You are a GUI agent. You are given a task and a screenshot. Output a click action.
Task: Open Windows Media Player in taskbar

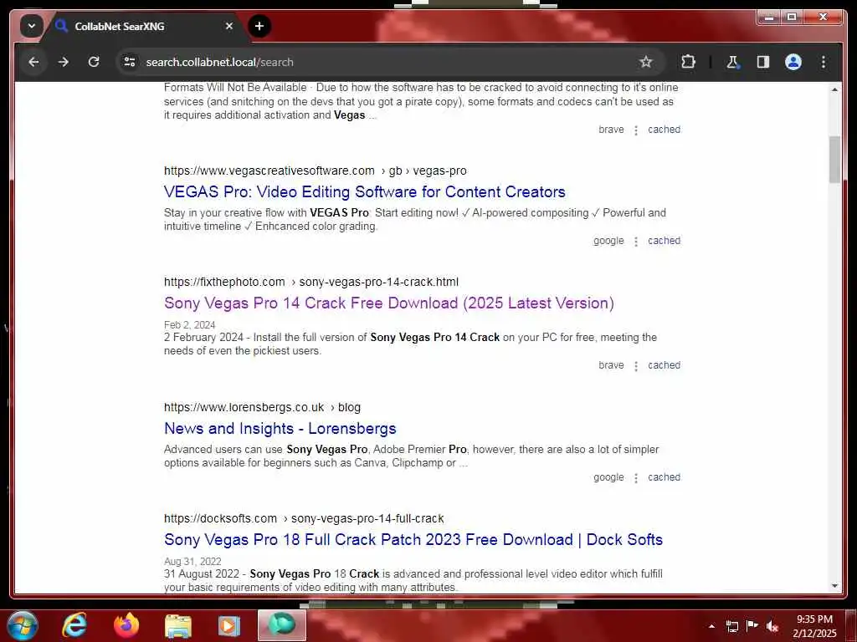pyautogui.click(x=229, y=626)
